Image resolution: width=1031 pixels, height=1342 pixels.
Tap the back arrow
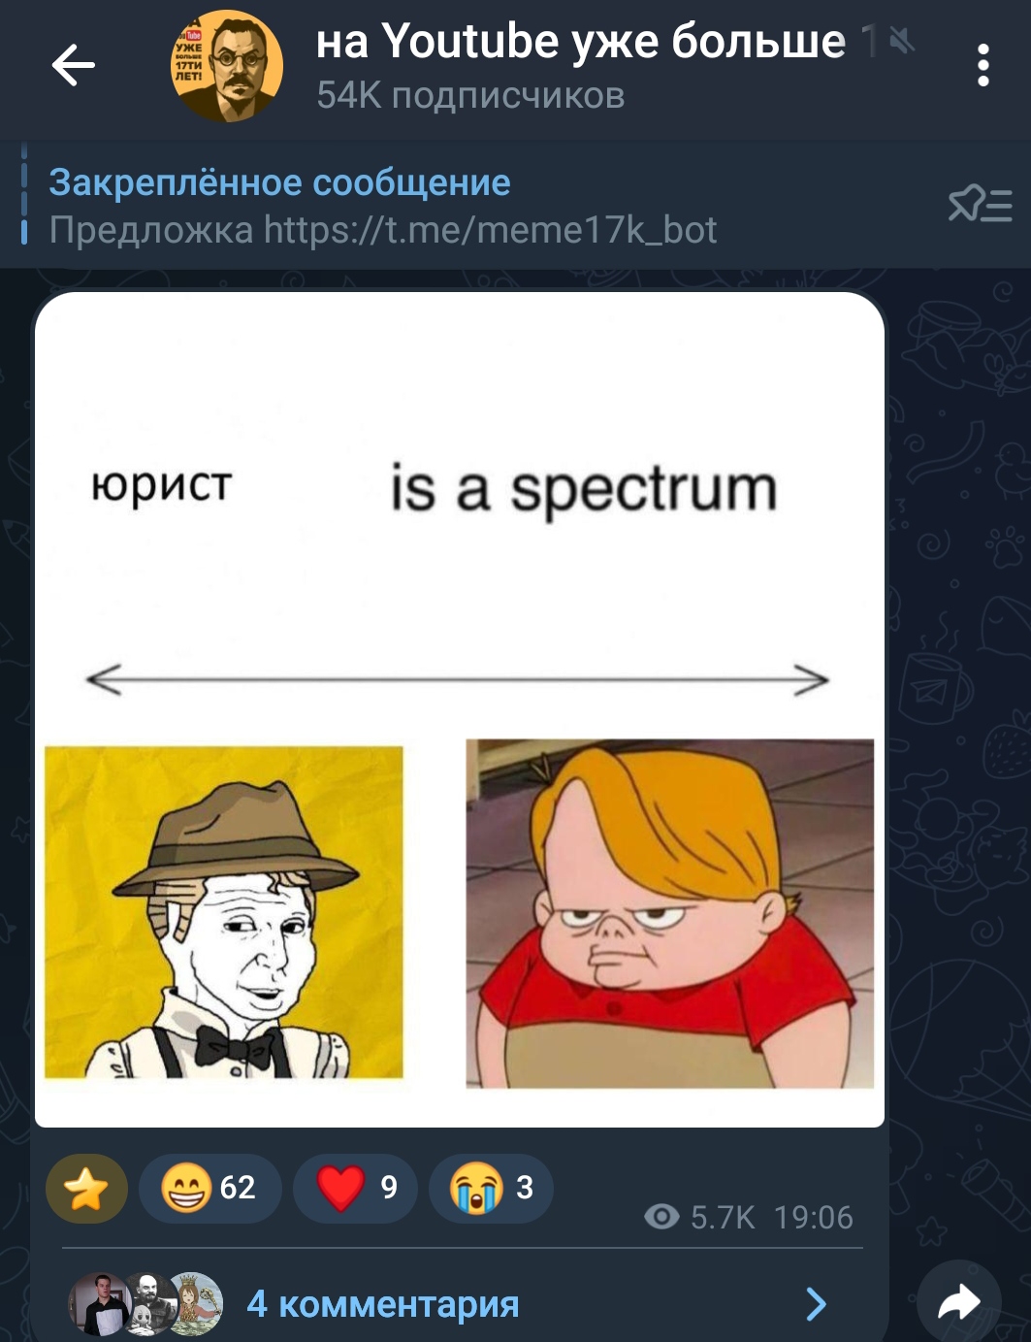pyautogui.click(x=73, y=66)
